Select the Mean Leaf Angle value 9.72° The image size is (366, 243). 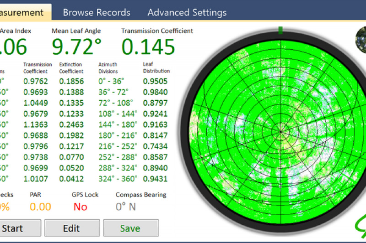76,47
